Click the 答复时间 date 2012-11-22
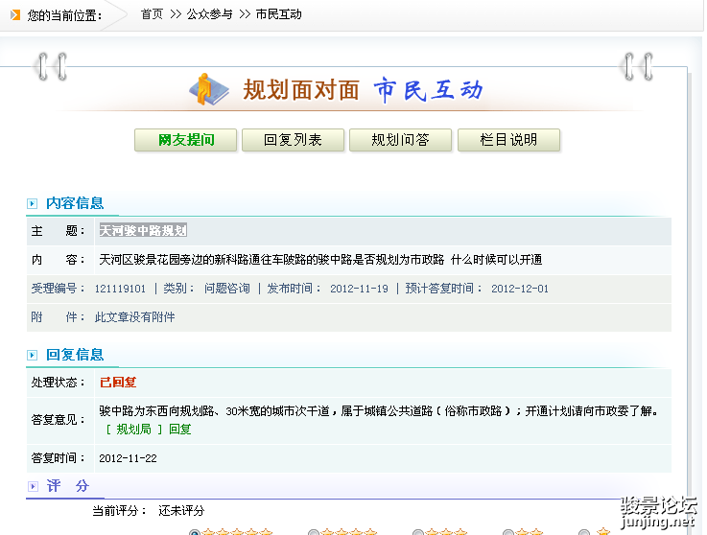This screenshot has height=535, width=707. pos(128,459)
